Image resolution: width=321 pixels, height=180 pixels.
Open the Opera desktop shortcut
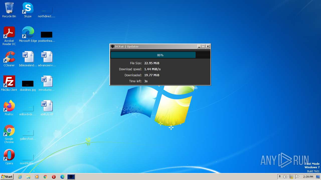pyautogui.click(x=9, y=157)
